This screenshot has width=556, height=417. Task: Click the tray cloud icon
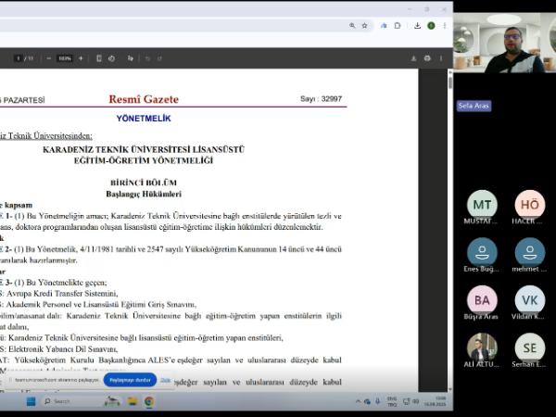click(x=367, y=401)
